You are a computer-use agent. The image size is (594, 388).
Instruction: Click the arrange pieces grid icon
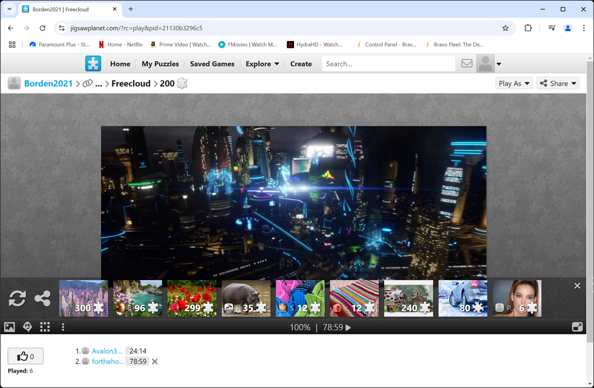pos(45,327)
